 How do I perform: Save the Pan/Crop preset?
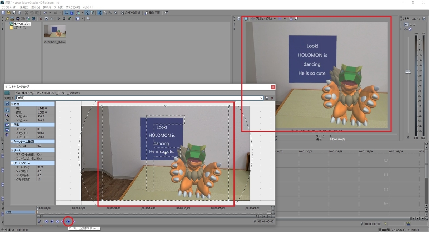267,98
